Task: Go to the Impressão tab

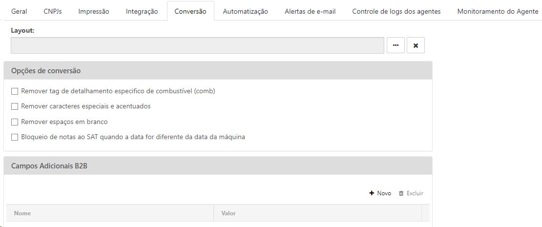Action: point(94,11)
